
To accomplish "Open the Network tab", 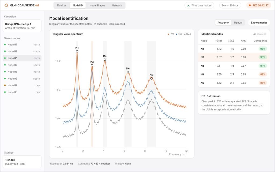I will coord(117,5).
